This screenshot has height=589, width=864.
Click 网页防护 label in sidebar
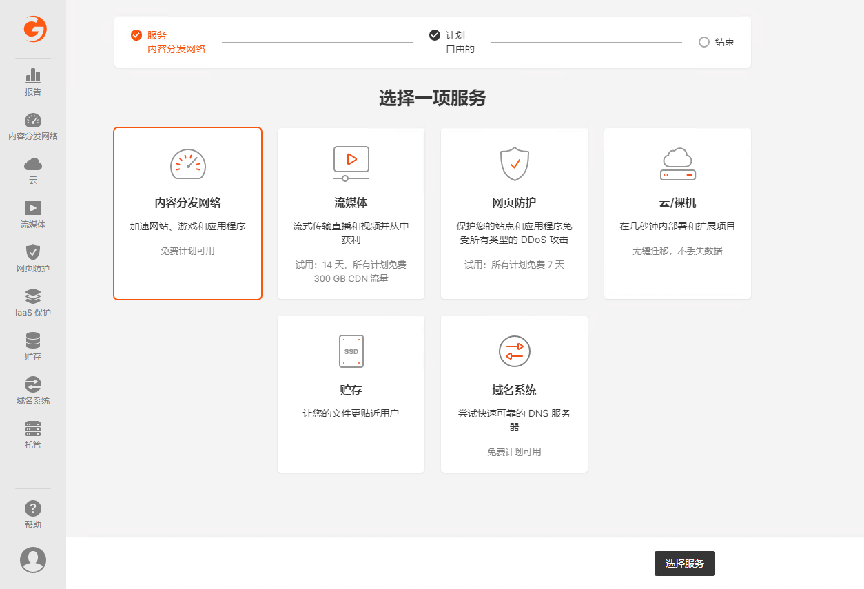[x=33, y=269]
